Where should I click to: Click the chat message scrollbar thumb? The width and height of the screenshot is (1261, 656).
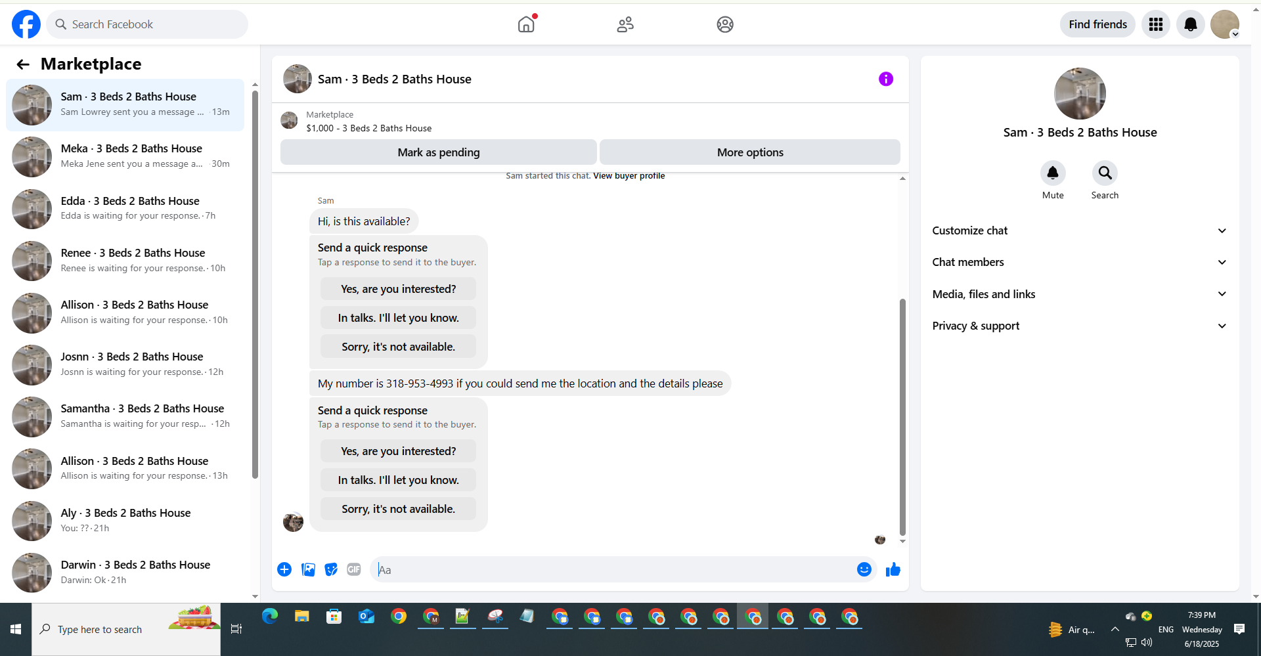click(x=902, y=417)
